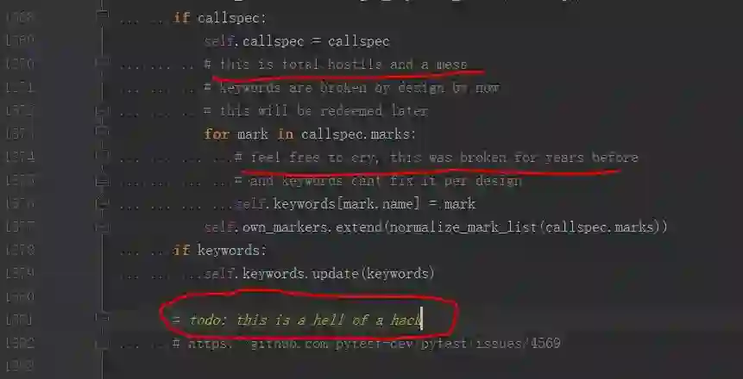This screenshot has height=379, width=743.
Task: Toggle fold marker next to 'feel free to cry' comment
Action: coord(102,154)
